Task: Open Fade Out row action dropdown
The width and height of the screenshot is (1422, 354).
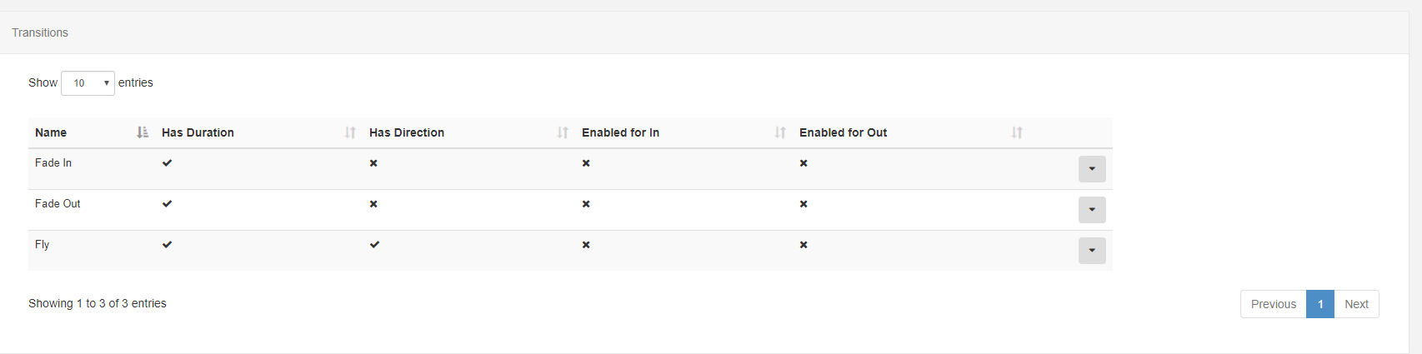Action: click(x=1092, y=210)
